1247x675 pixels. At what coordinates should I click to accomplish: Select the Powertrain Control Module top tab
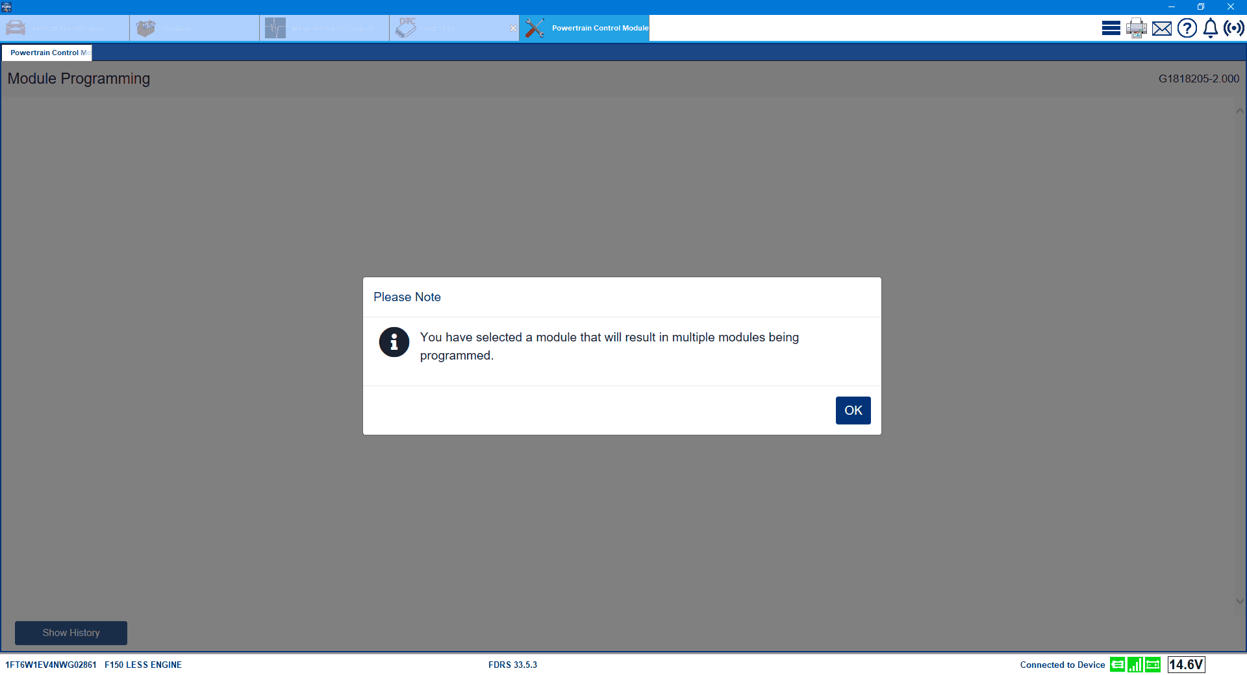click(x=585, y=29)
